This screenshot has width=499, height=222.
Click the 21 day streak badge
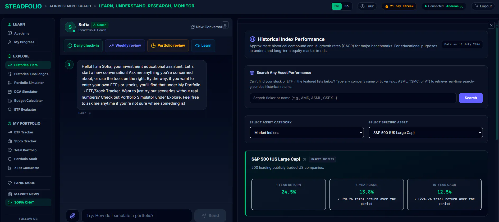tap(399, 6)
